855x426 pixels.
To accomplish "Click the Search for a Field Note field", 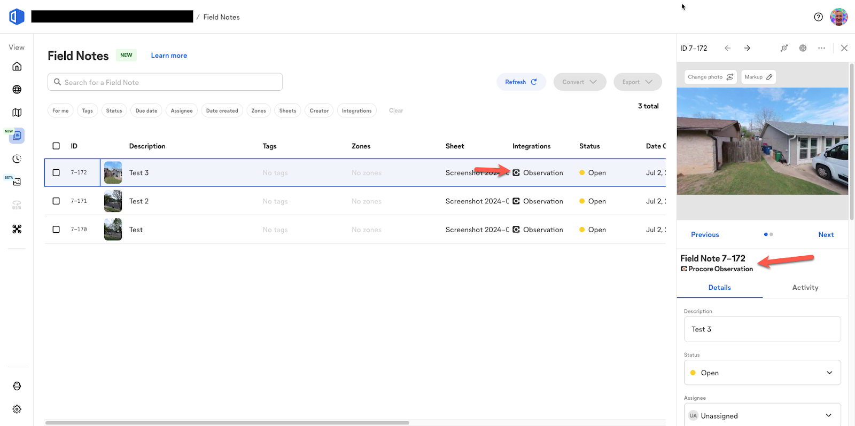I will coord(166,82).
